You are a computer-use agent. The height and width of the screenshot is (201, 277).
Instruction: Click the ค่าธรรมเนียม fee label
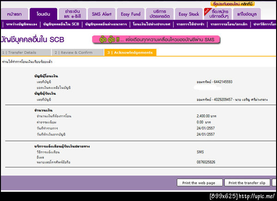(x=47, y=122)
